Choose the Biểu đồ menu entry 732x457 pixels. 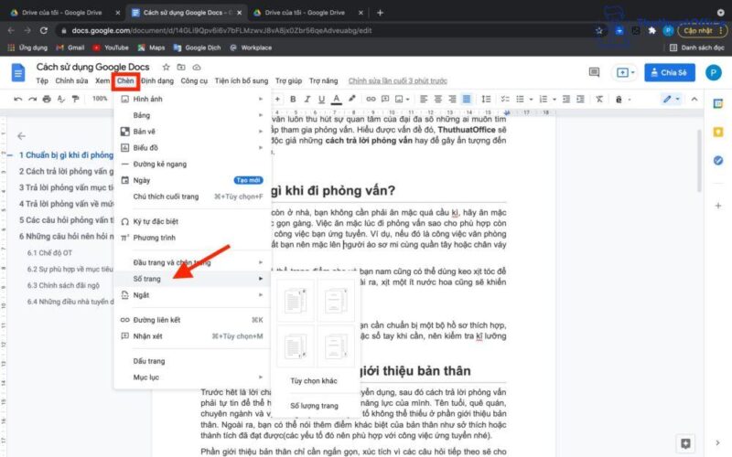(192, 148)
